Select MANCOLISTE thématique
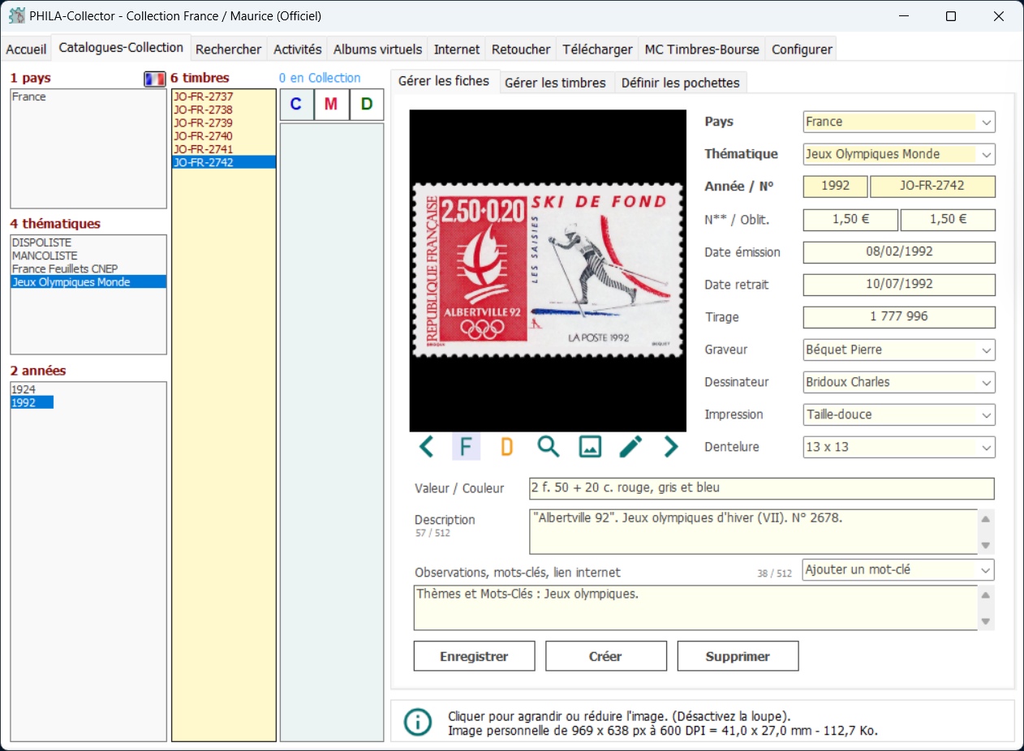This screenshot has width=1024, height=751. 88,255
